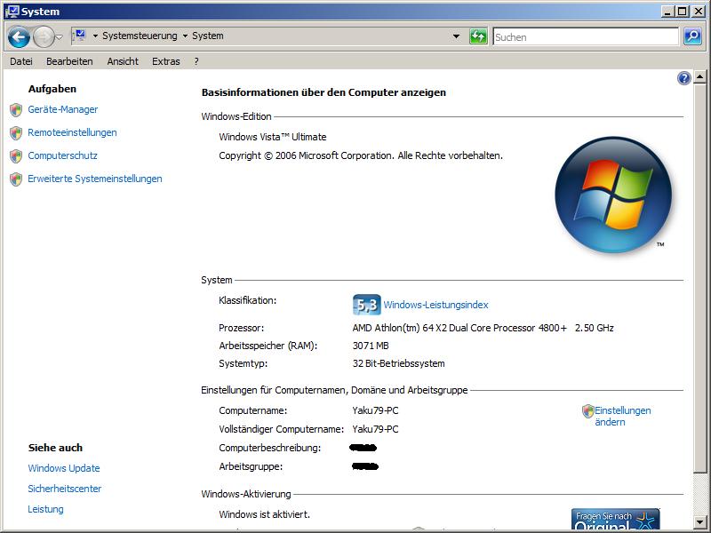Click the System breadcrumb in address bar
Image resolution: width=711 pixels, height=533 pixels.
208,36
